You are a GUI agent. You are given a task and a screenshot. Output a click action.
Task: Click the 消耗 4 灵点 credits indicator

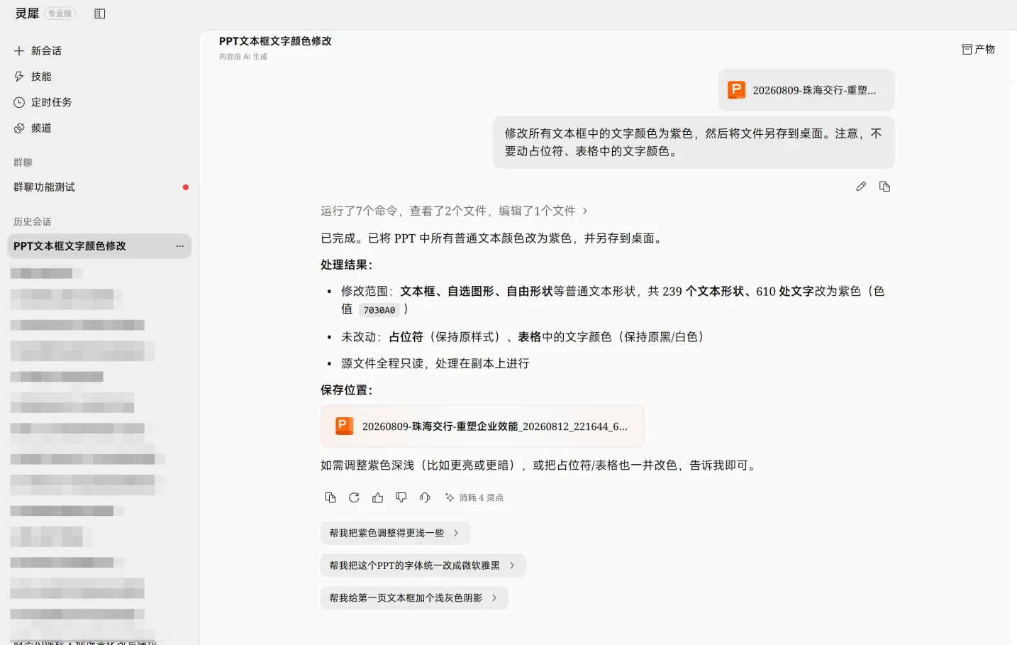point(474,497)
